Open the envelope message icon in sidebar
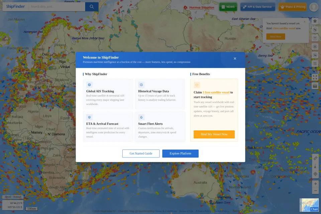The height and width of the screenshot is (214, 321). coord(315,86)
